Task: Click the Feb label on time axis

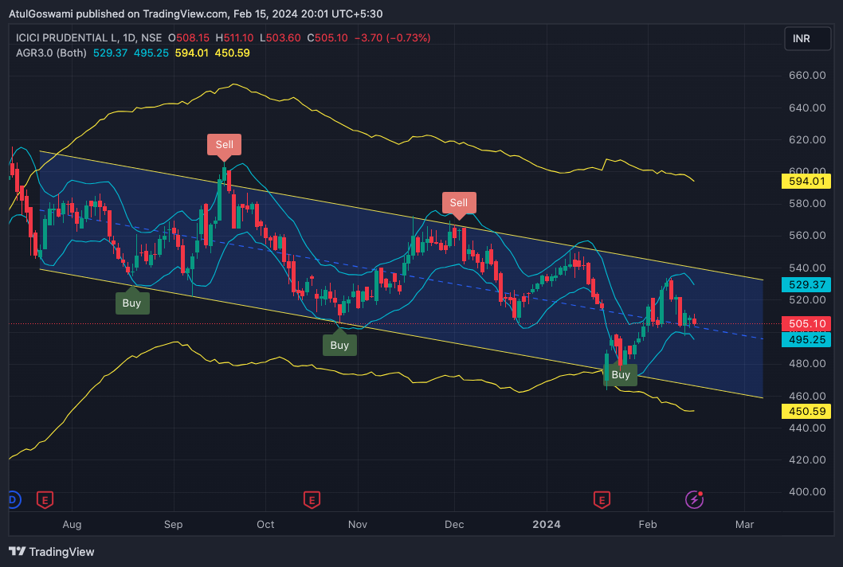Action: pos(648,525)
